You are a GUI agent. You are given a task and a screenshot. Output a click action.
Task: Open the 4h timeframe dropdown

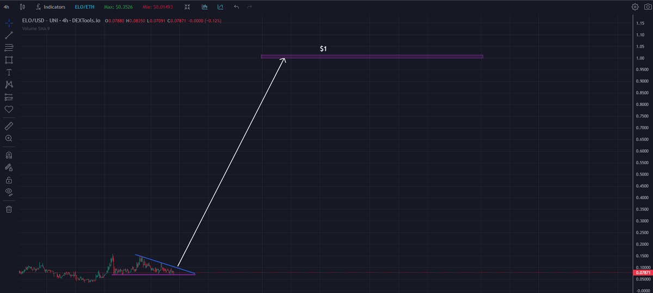point(6,7)
